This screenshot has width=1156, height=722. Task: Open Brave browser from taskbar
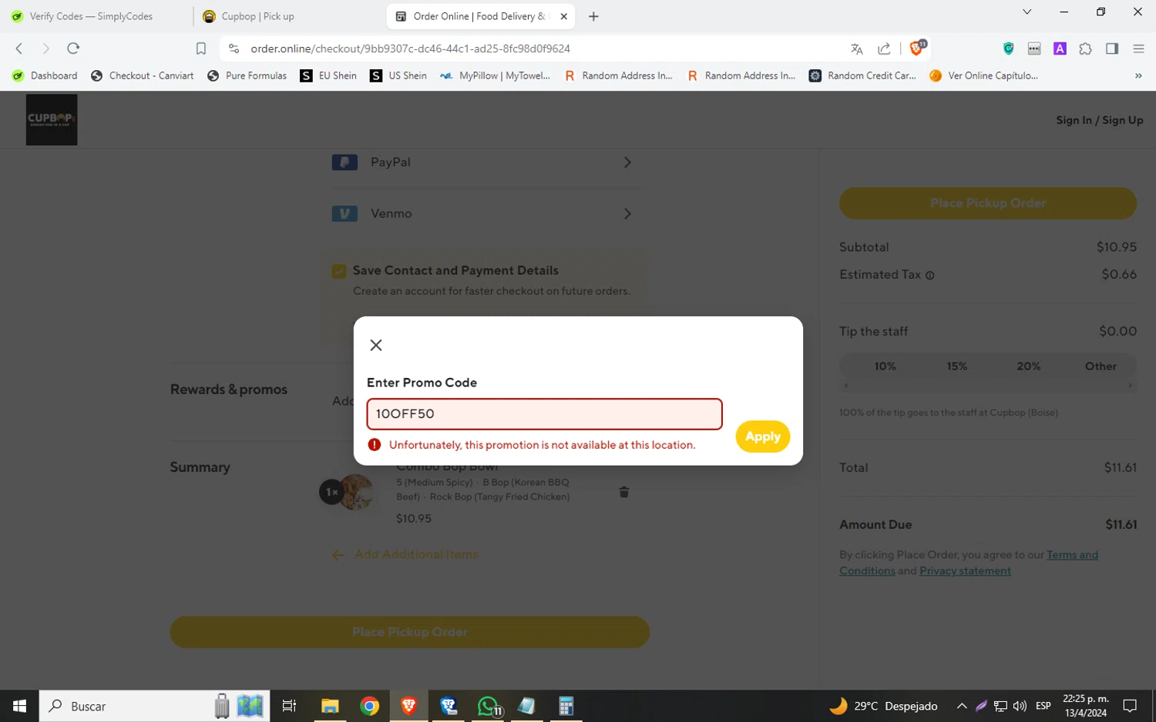pos(408,706)
